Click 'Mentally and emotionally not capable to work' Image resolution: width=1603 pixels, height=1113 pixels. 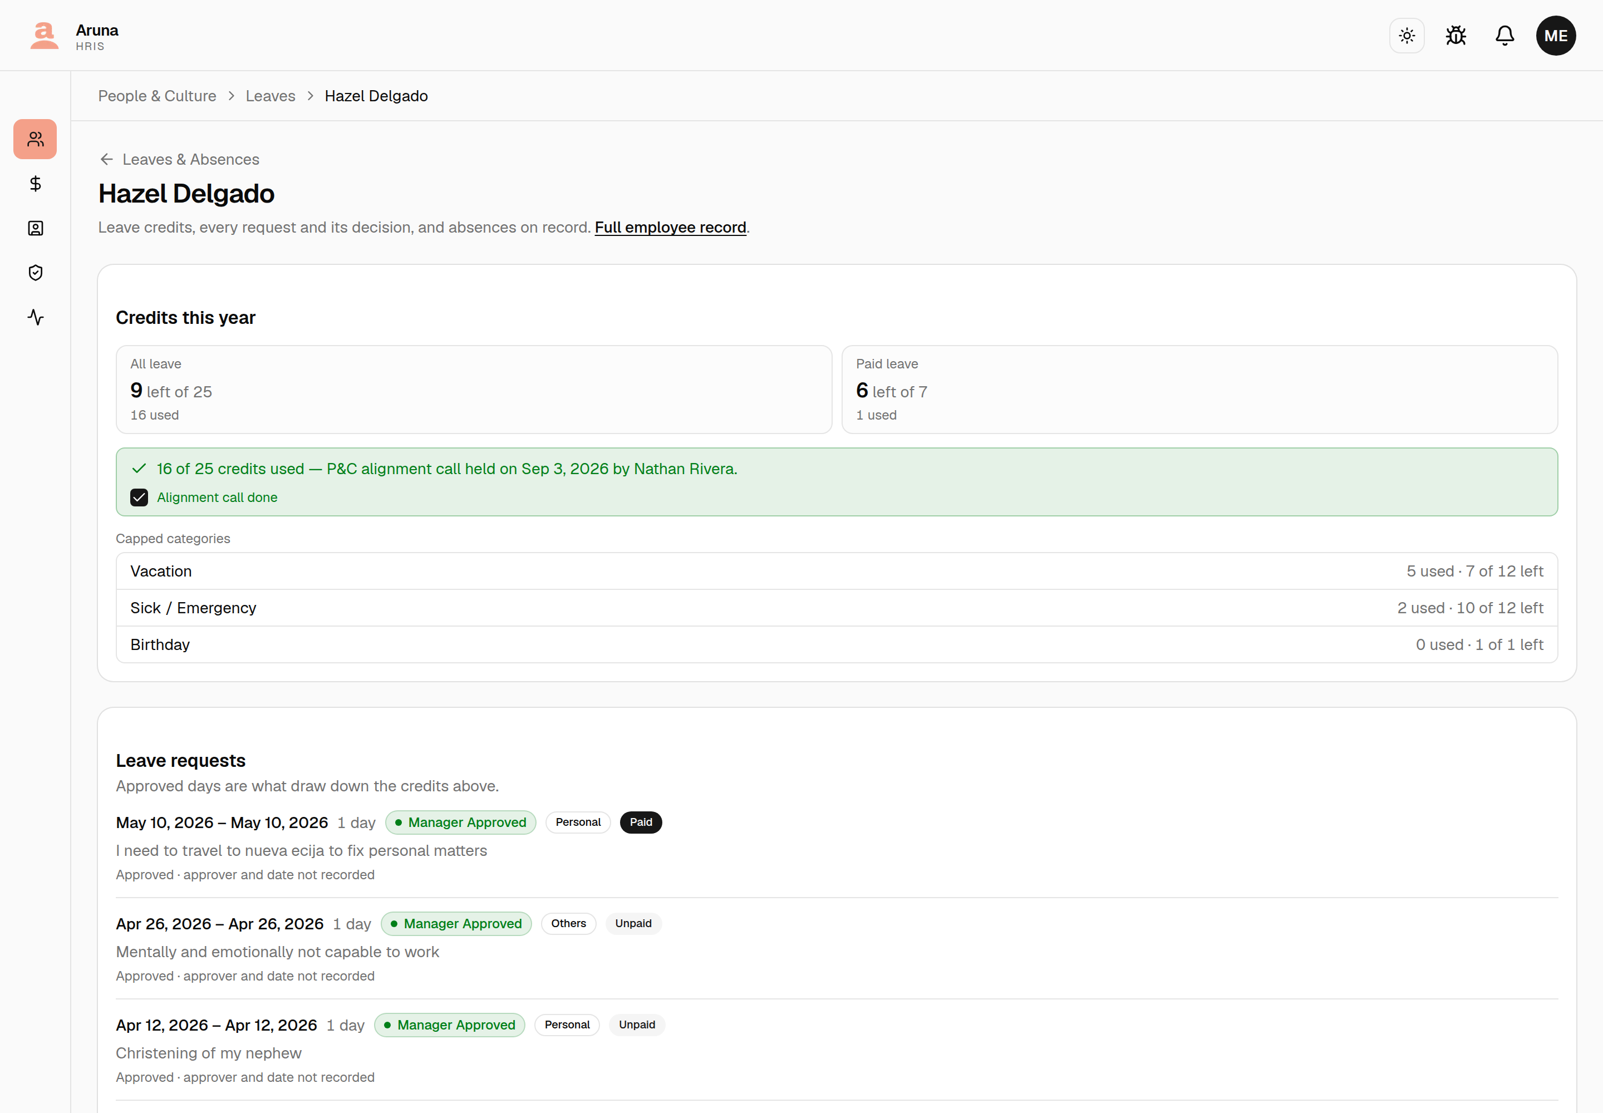[278, 952]
